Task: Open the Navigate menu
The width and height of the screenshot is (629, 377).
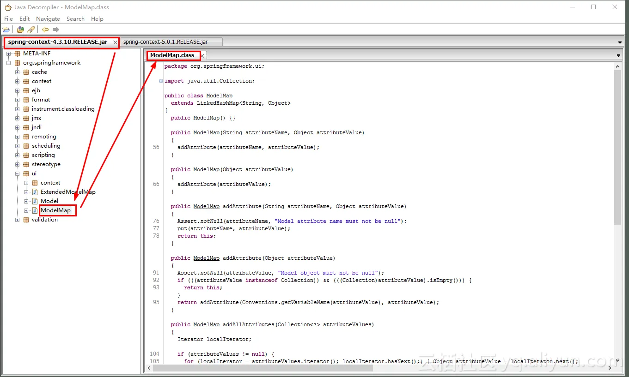Action: pos(48,19)
